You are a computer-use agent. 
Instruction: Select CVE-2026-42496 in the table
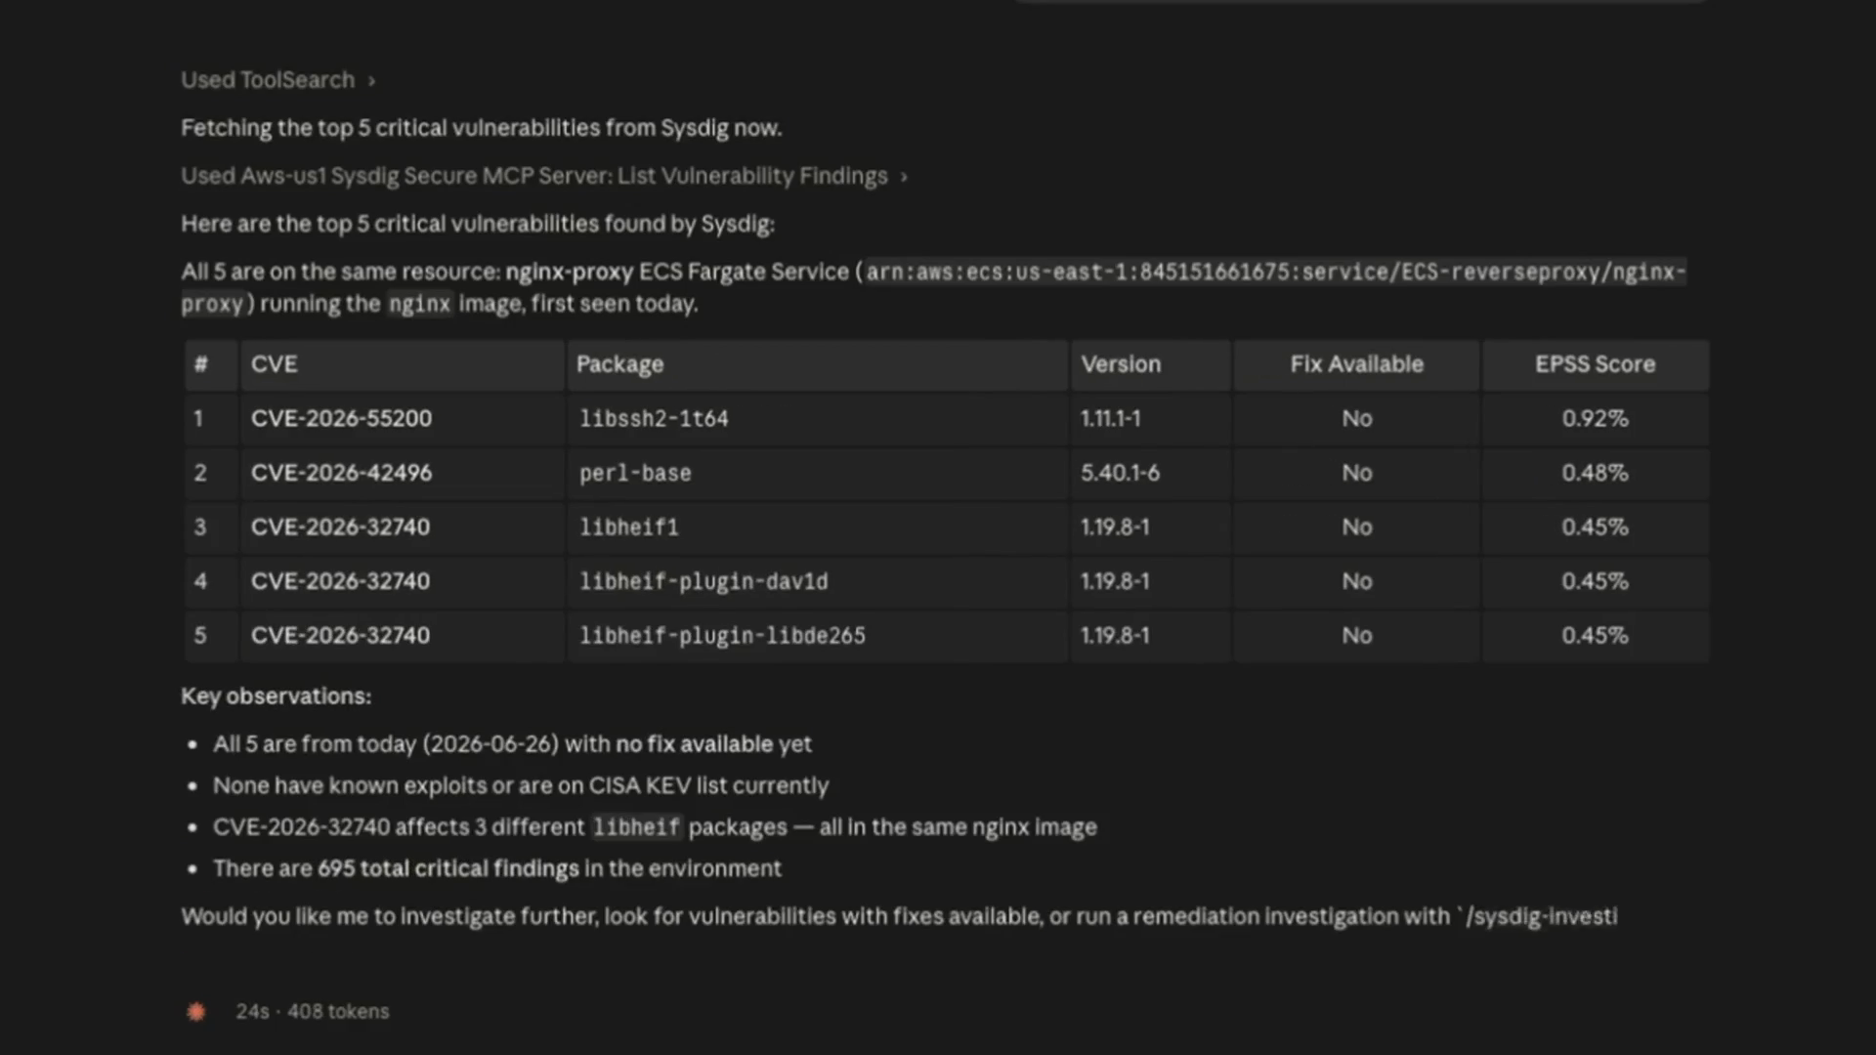[x=341, y=473]
